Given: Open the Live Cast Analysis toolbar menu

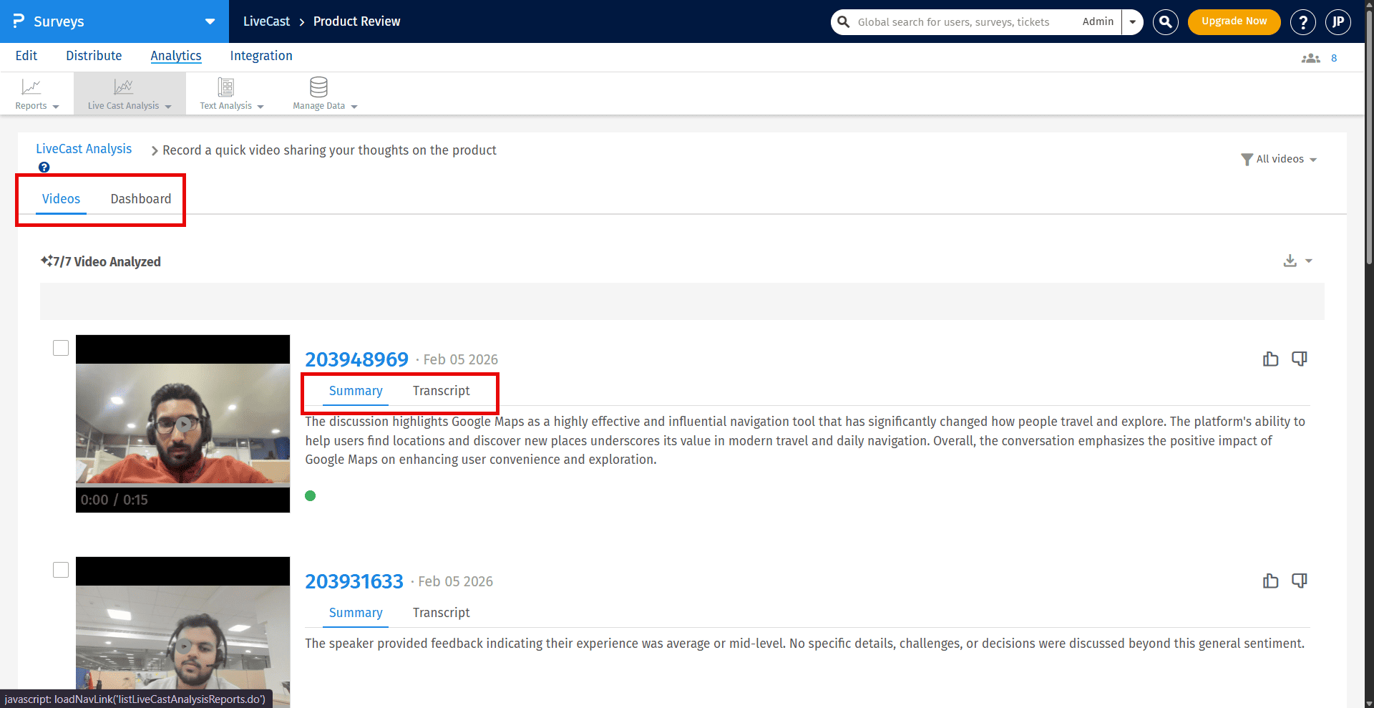Looking at the screenshot, I should pyautogui.click(x=130, y=94).
